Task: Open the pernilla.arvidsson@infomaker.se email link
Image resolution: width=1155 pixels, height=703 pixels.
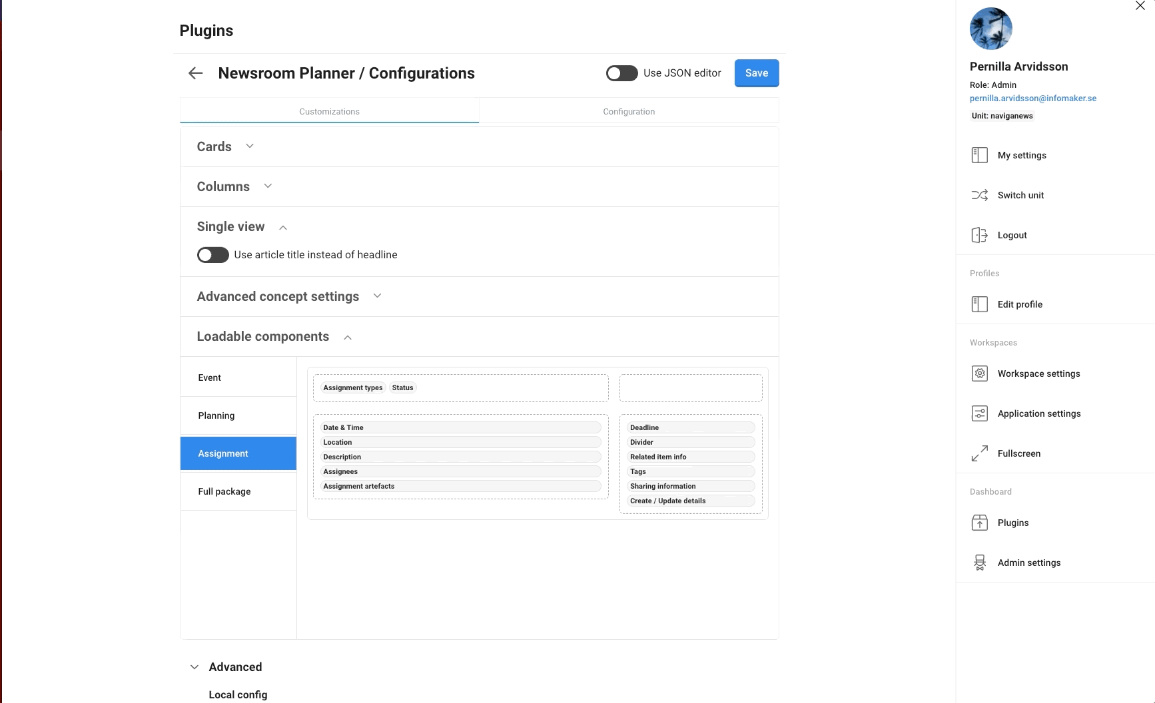Action: click(x=1032, y=98)
